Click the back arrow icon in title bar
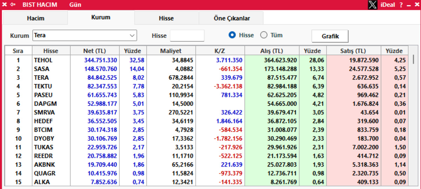This screenshot has width=421, height=189. tap(13, 5)
